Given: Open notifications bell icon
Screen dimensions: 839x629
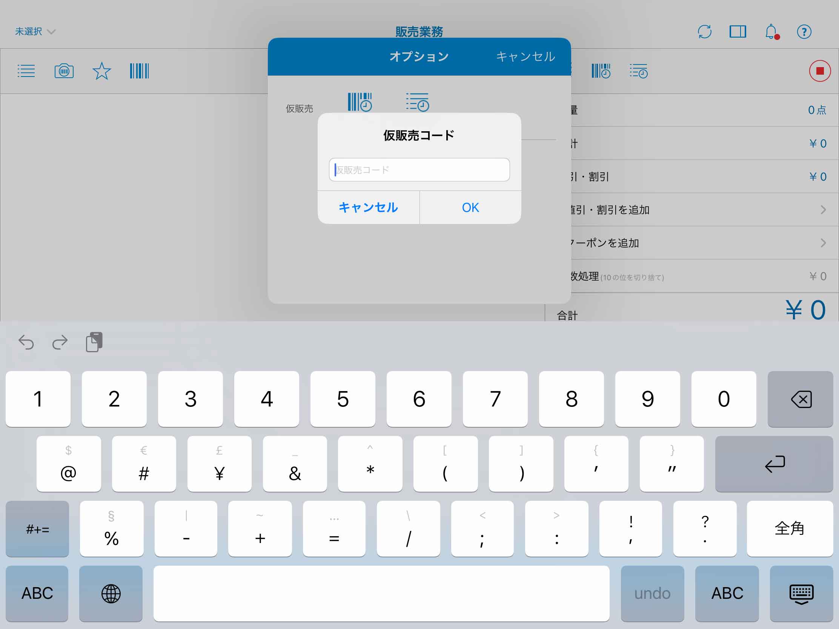Looking at the screenshot, I should (771, 31).
